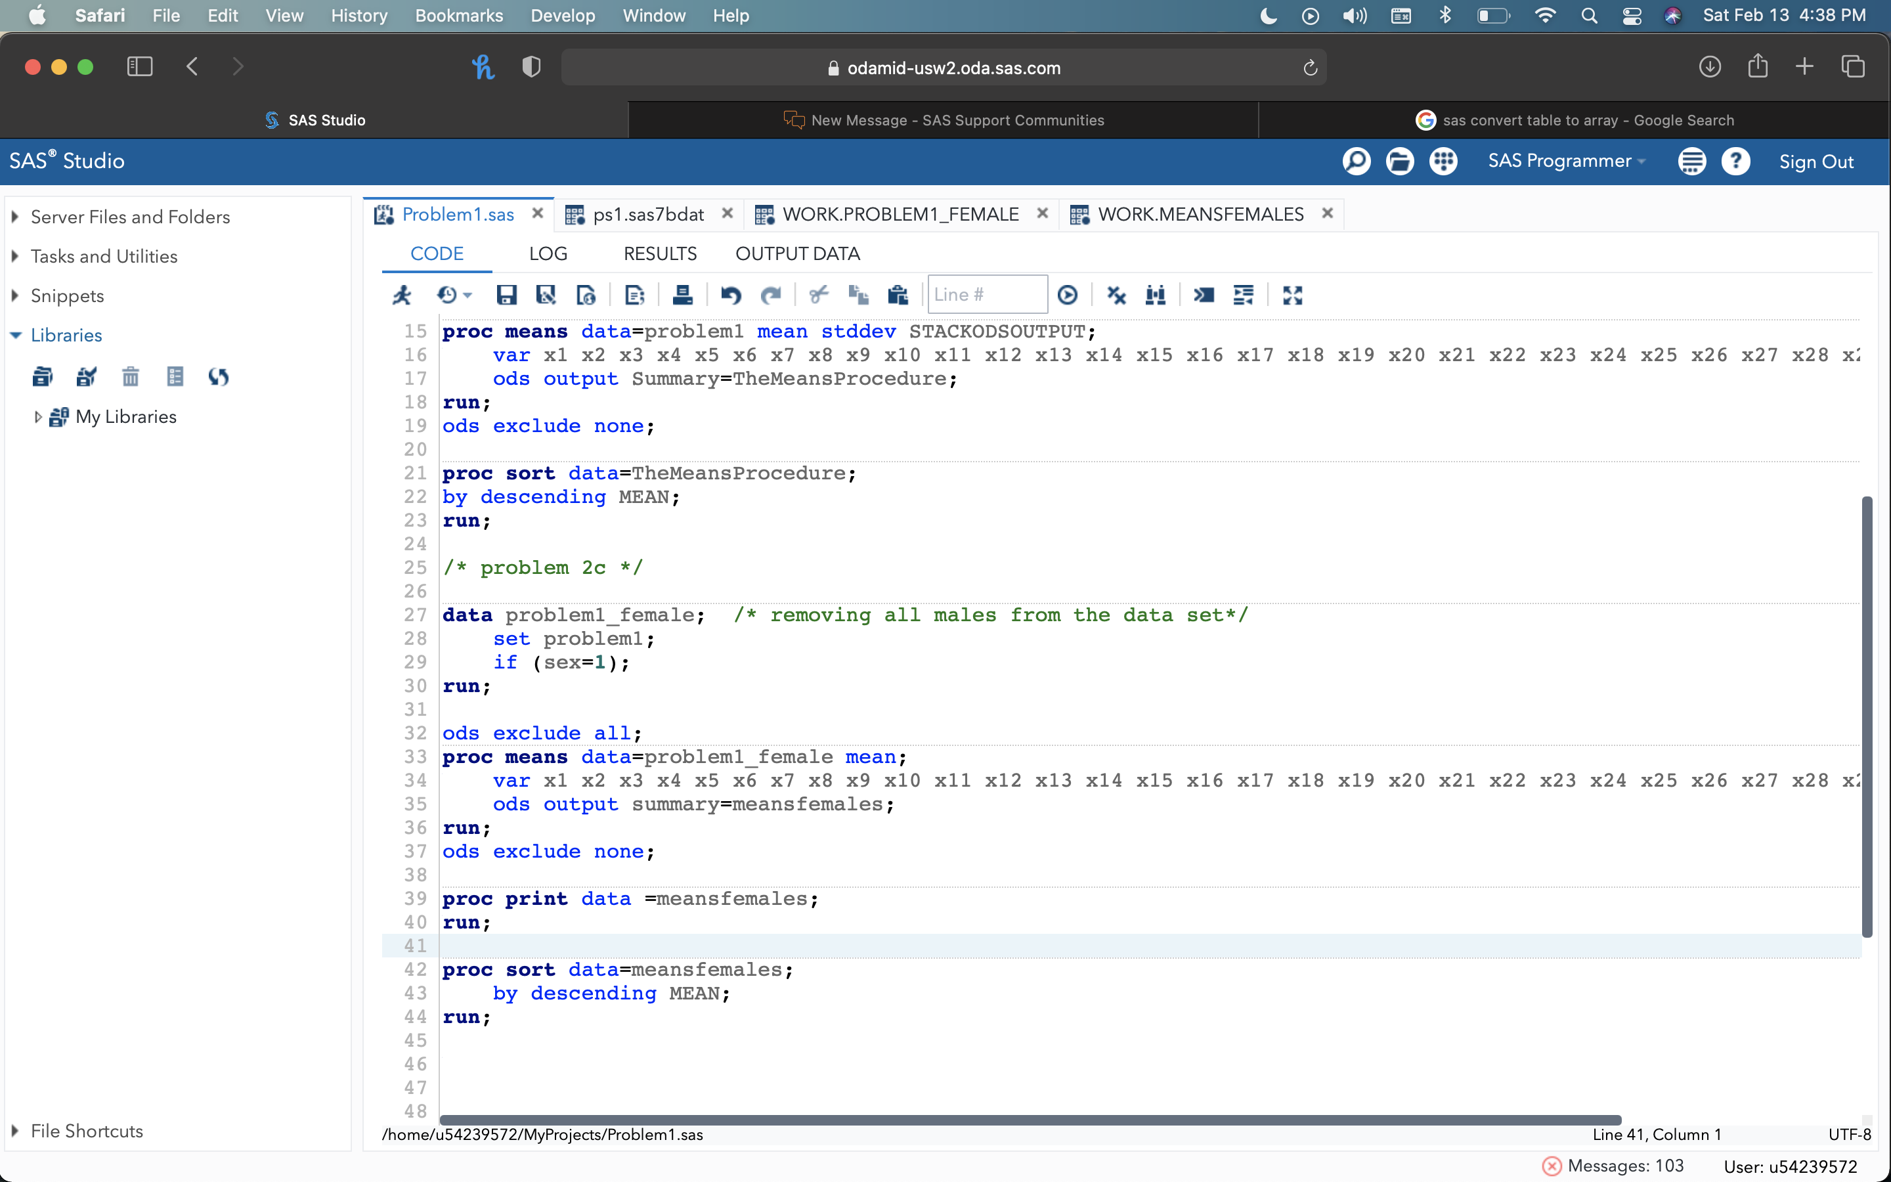Click the Clear all code X icon
The height and width of the screenshot is (1182, 1891).
tap(1116, 295)
